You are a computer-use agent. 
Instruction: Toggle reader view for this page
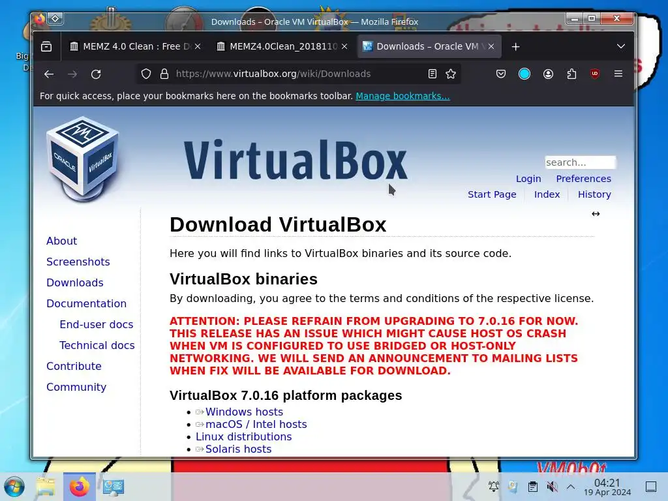tap(433, 74)
